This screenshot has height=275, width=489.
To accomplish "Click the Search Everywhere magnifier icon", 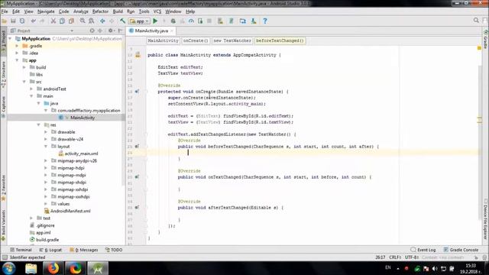I will [x=476, y=21].
